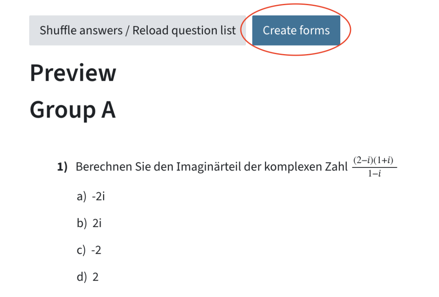Click the Create forms button
The height and width of the screenshot is (297, 439).
[x=296, y=30]
